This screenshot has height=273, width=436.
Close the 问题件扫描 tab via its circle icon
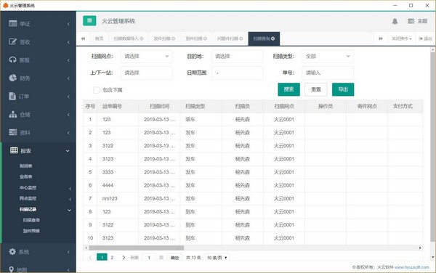tap(241, 38)
